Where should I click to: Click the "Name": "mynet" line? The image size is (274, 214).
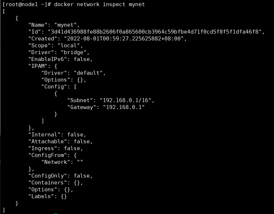[54, 25]
